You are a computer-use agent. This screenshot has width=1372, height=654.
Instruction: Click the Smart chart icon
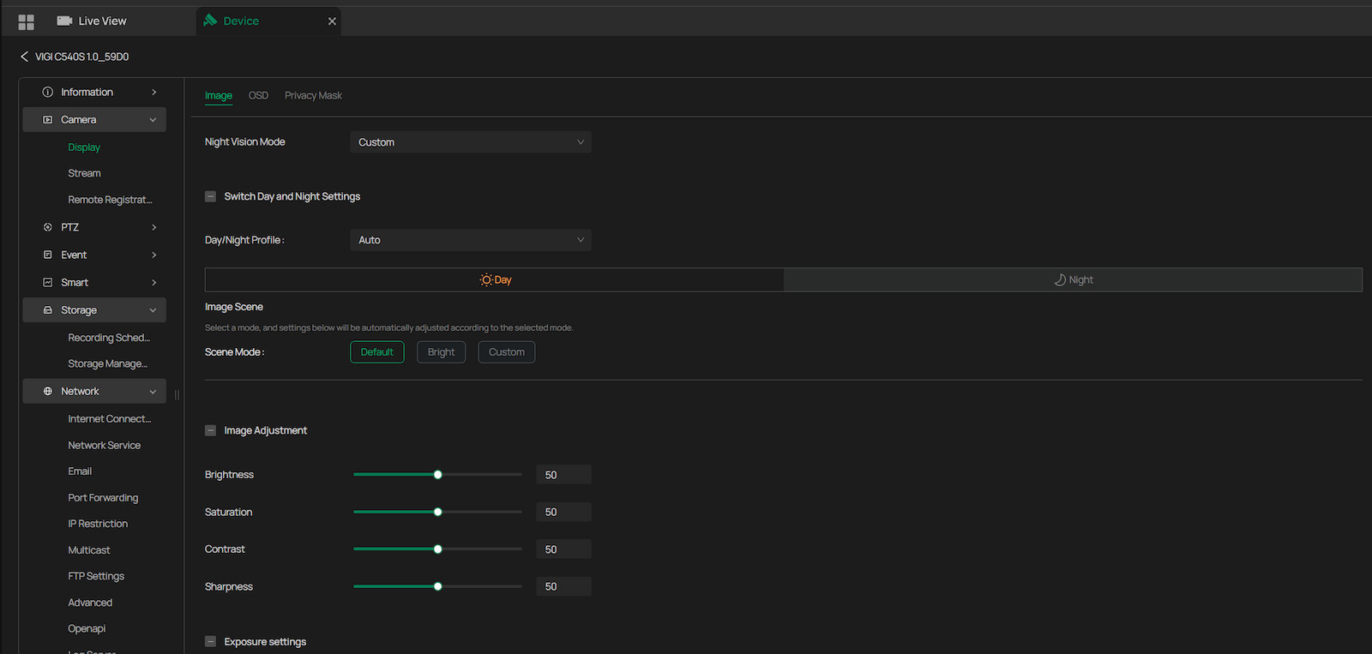[48, 282]
